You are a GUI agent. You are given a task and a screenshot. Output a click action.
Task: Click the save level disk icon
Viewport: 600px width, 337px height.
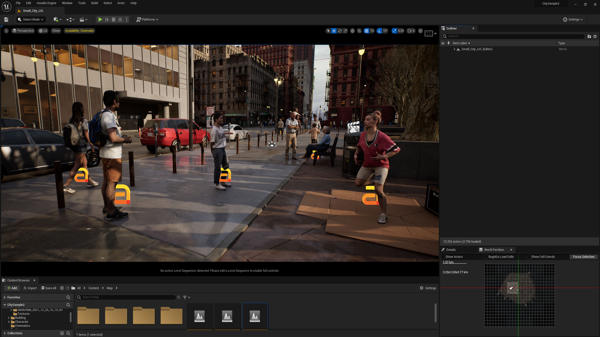tap(6, 19)
